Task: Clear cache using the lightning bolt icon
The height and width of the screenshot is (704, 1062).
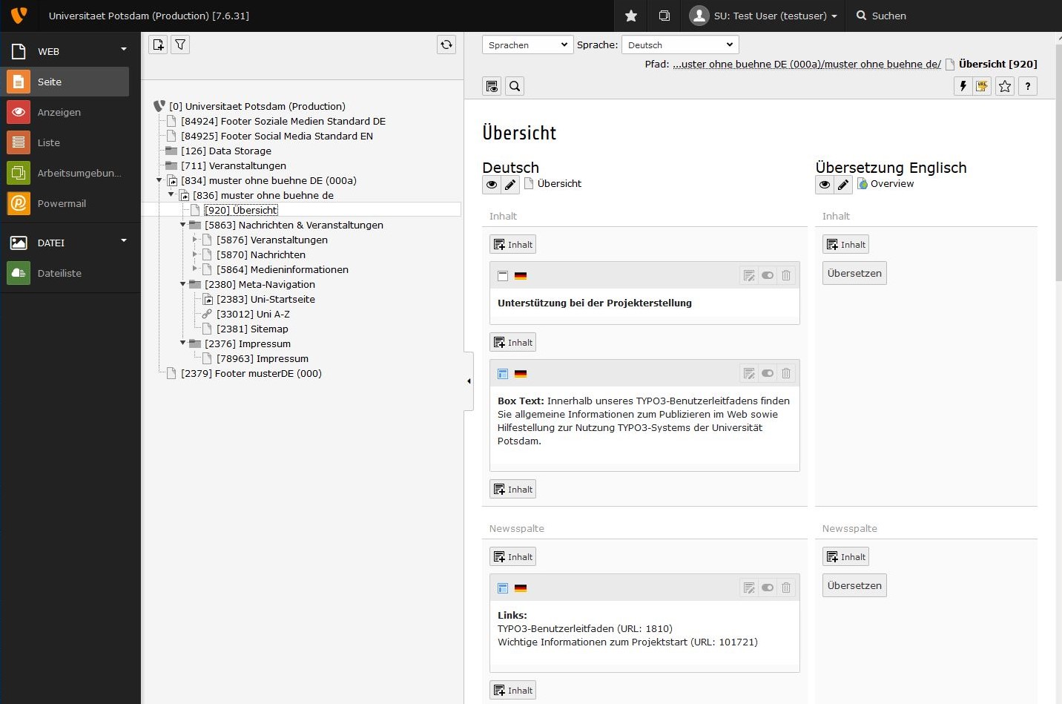Action: [x=963, y=87]
